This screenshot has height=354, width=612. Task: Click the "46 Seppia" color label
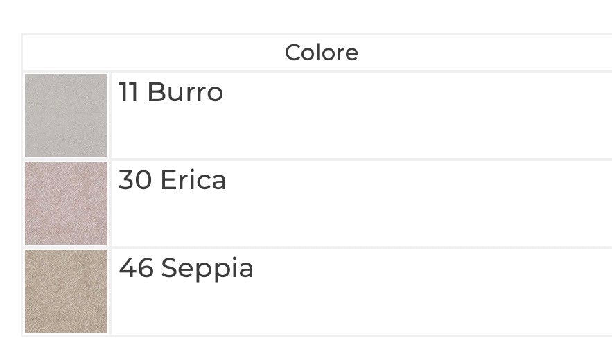(x=186, y=268)
